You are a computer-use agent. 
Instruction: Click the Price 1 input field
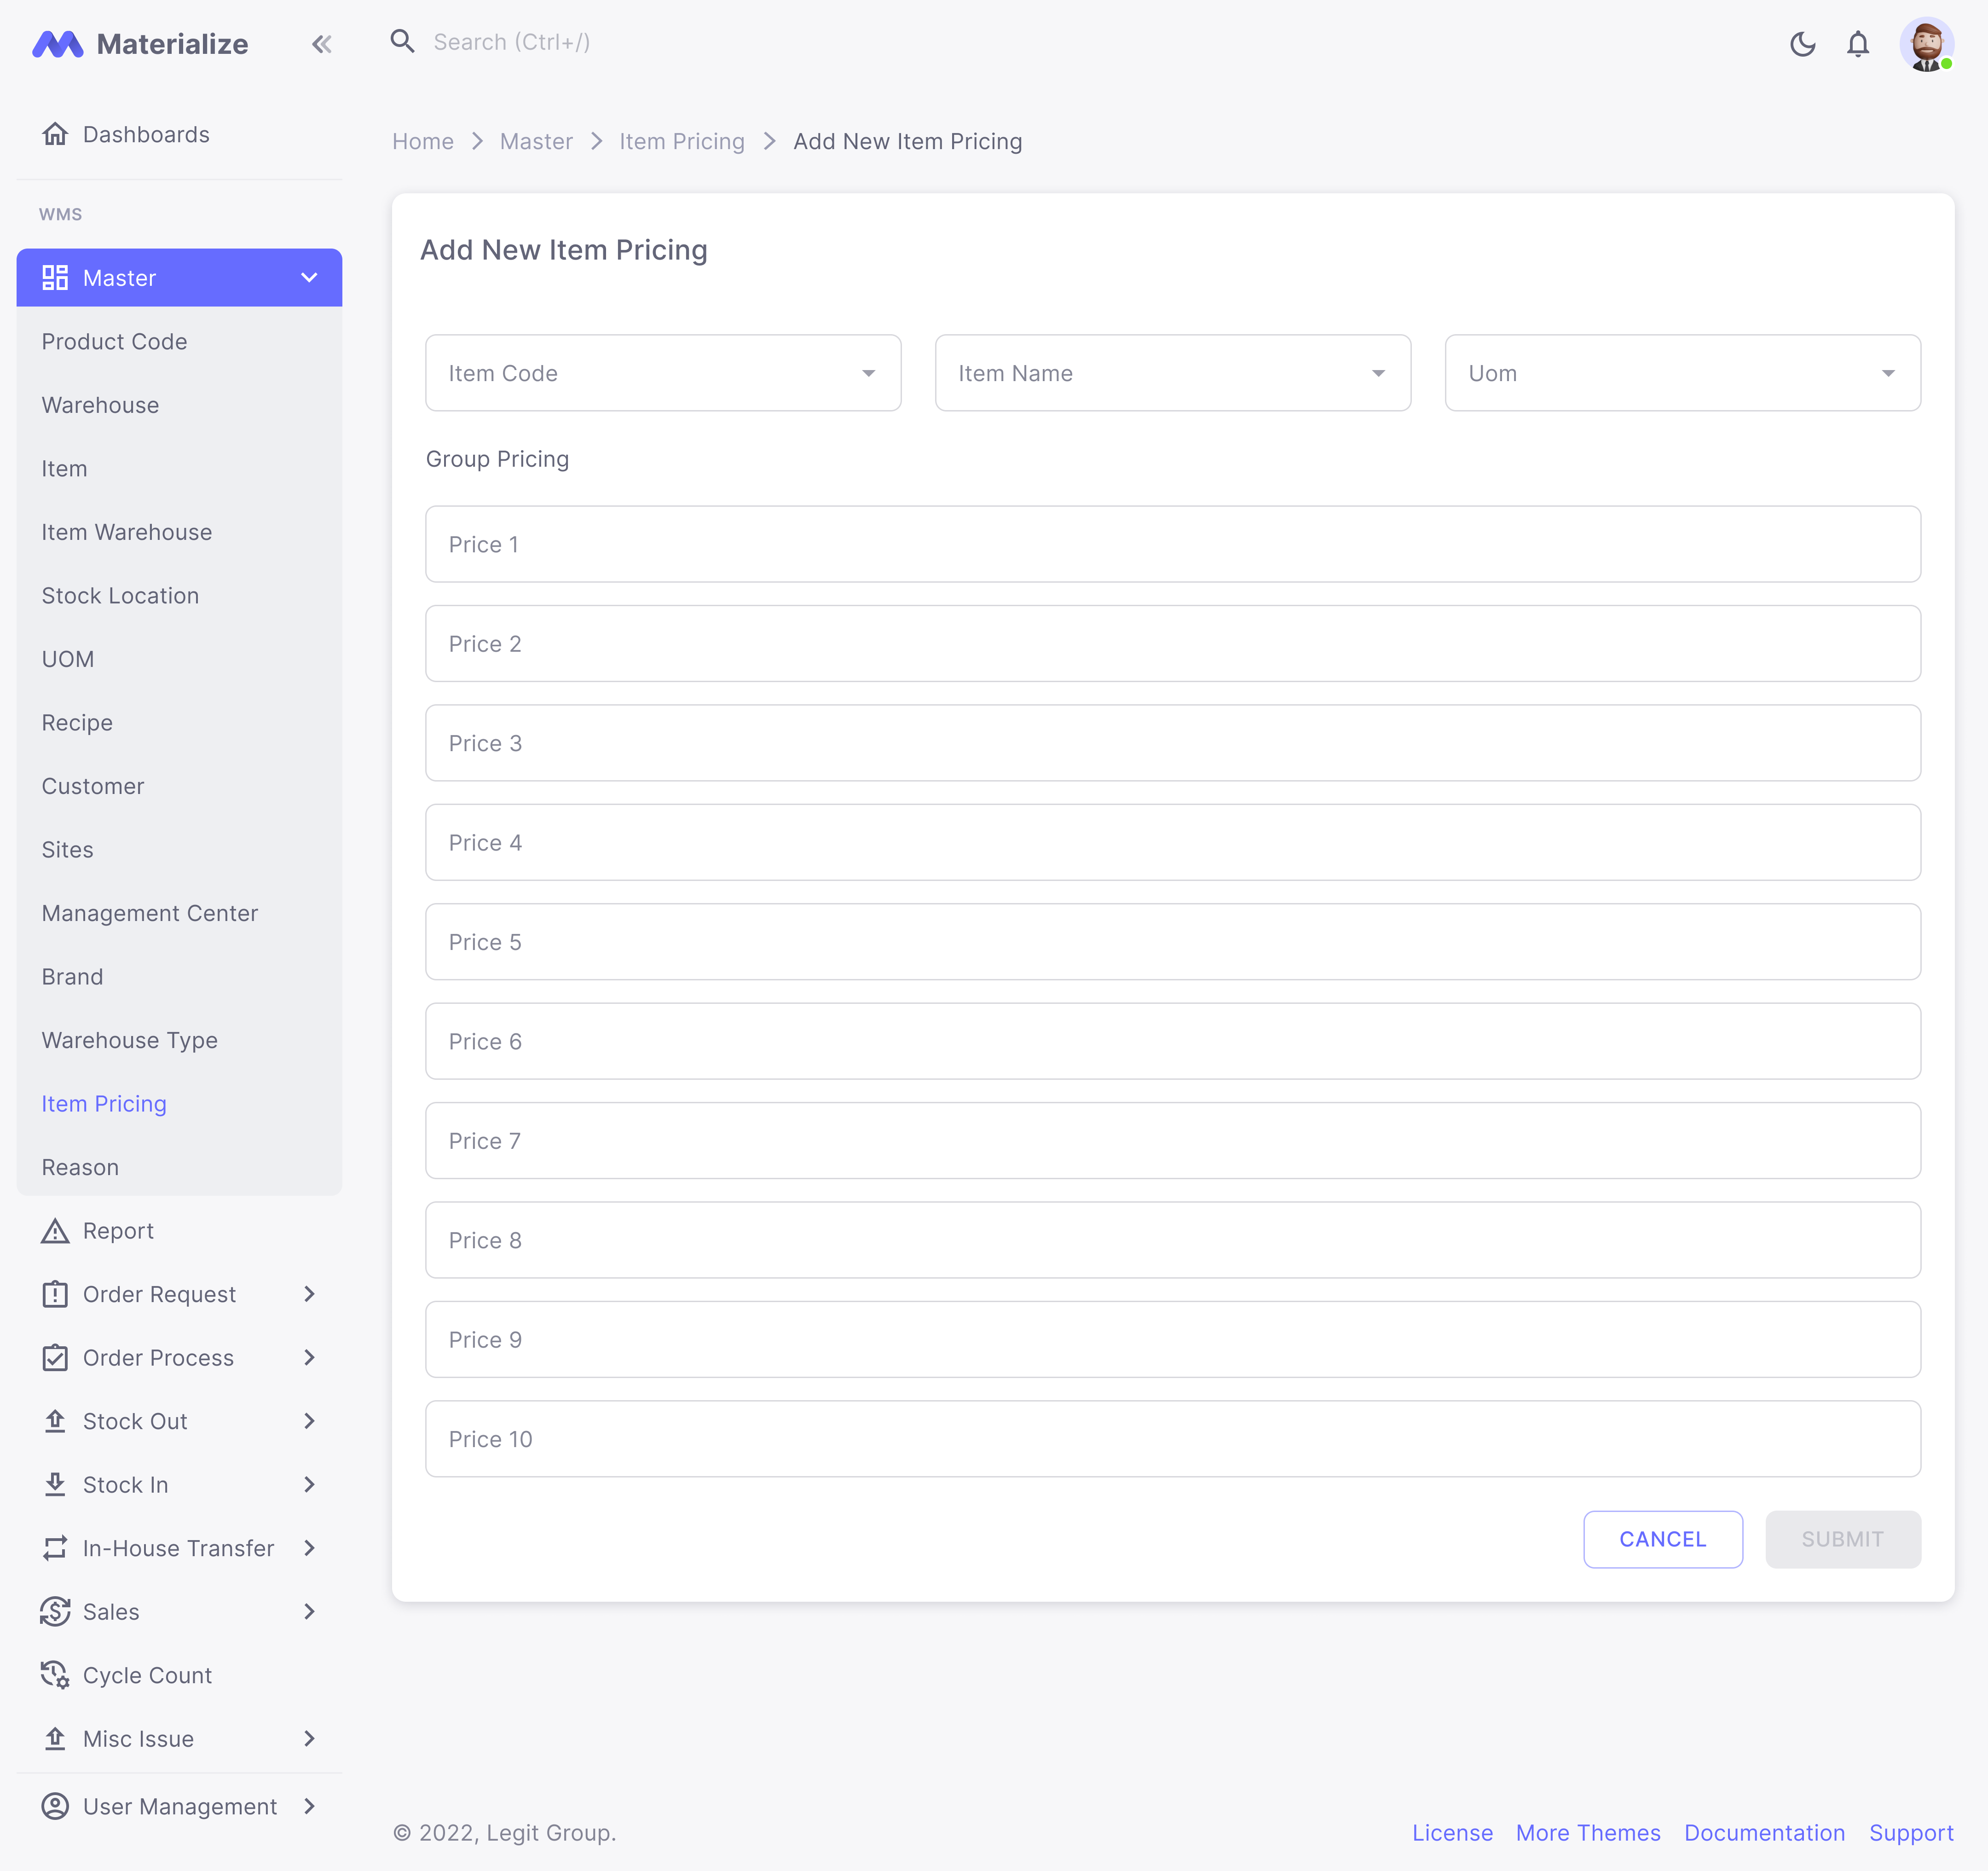click(x=1172, y=544)
